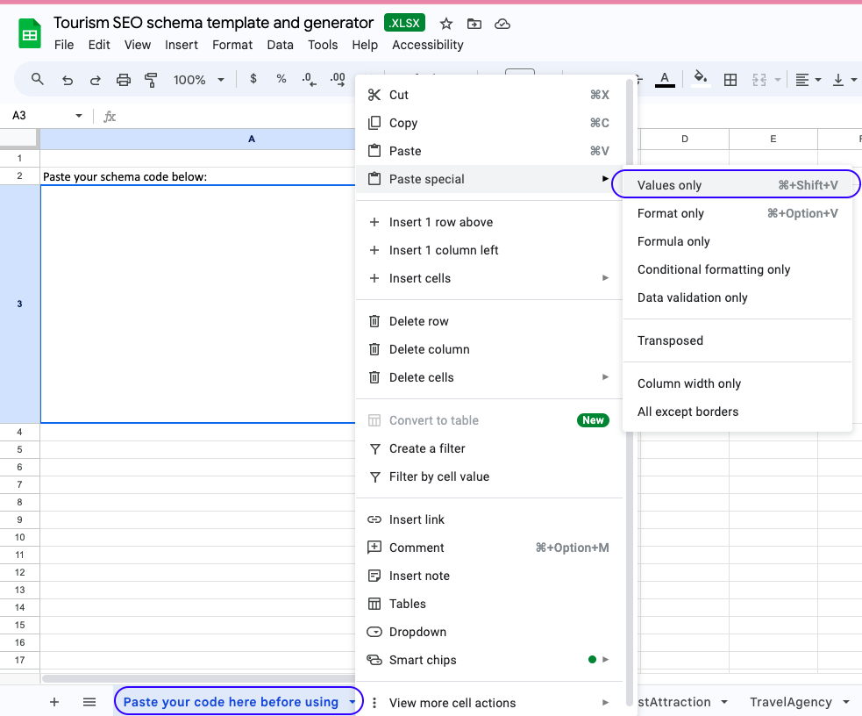The height and width of the screenshot is (716, 862).
Task: Click the undo arrow icon
Action: (68, 80)
